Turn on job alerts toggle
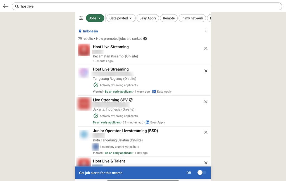286x181 pixels. click(202, 173)
